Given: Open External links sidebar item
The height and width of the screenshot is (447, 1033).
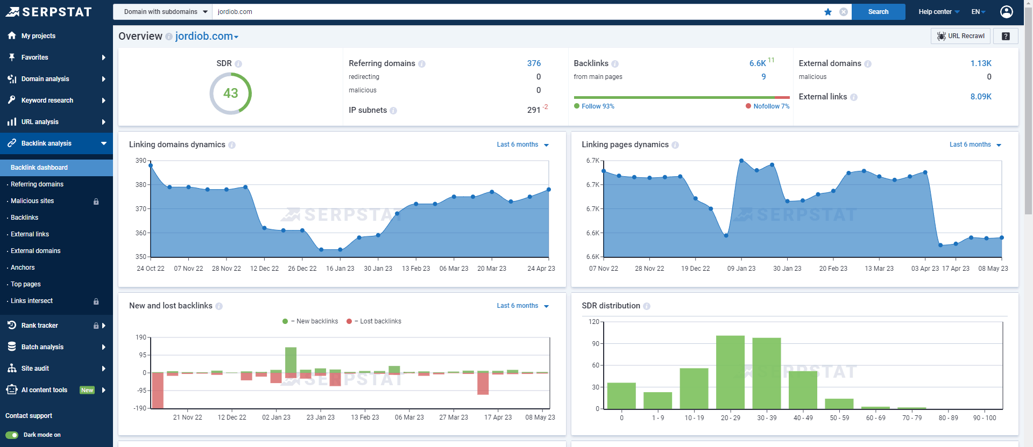Looking at the screenshot, I should pyautogui.click(x=30, y=234).
